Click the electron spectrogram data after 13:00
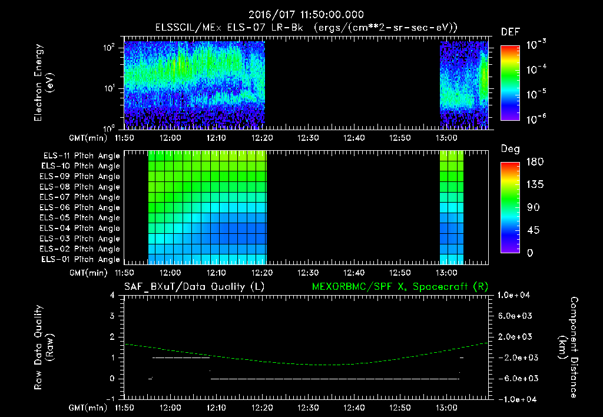Screen dimensions: 603x417 click(464, 85)
